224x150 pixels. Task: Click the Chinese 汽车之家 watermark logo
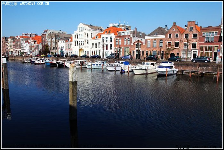pos(10,4)
